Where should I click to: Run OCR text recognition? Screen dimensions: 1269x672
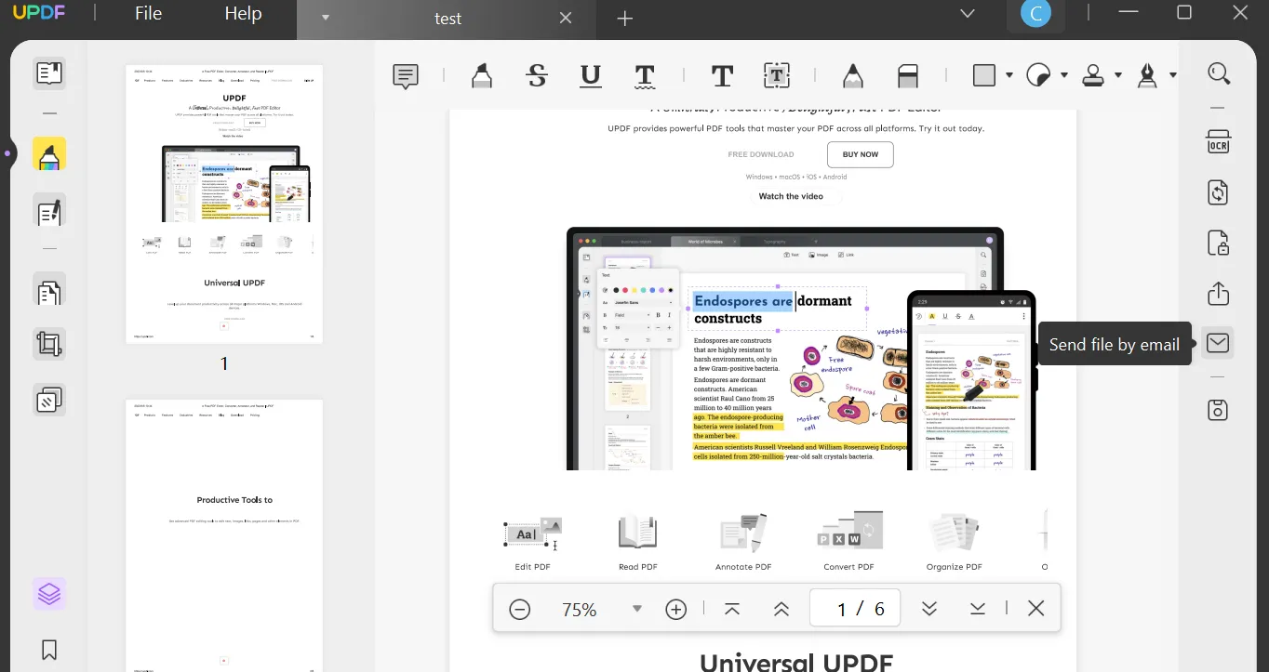pos(1218,142)
